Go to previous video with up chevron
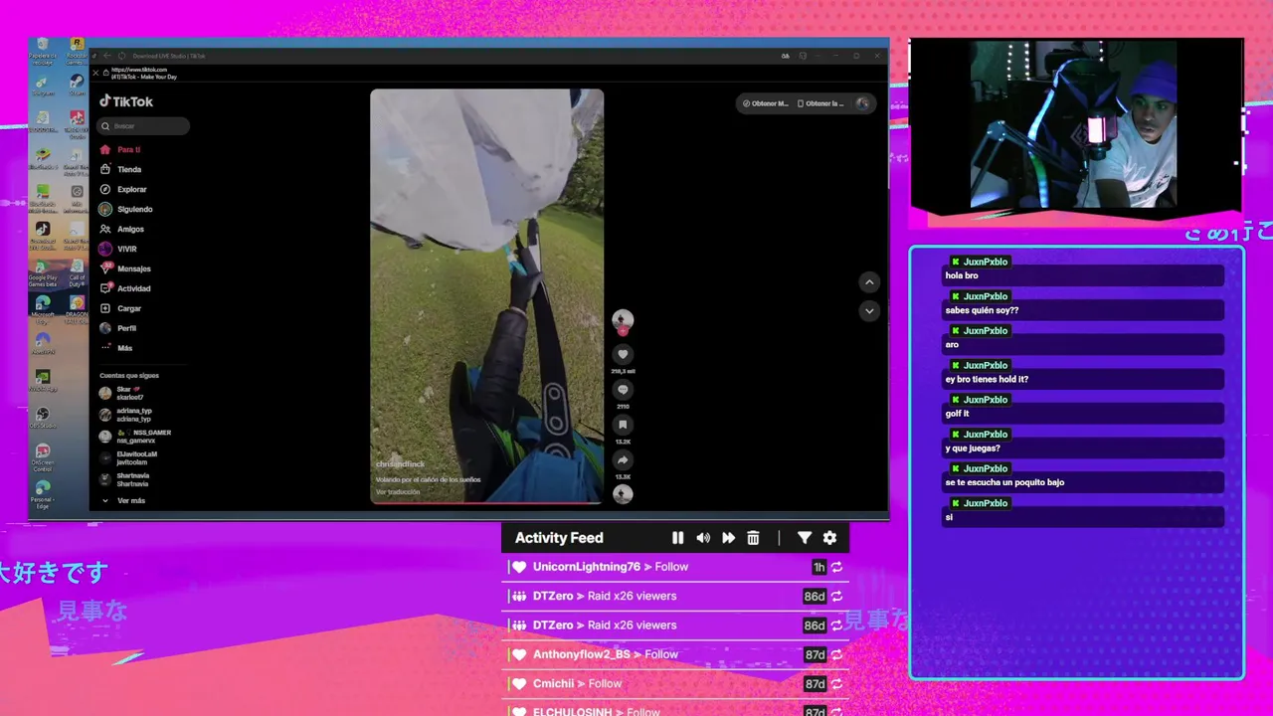Image resolution: width=1273 pixels, height=716 pixels. click(x=869, y=282)
